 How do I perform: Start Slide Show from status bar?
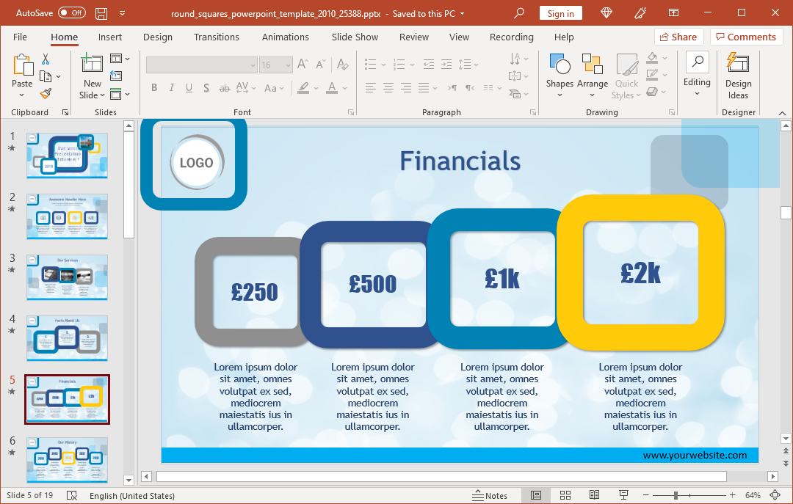(623, 496)
